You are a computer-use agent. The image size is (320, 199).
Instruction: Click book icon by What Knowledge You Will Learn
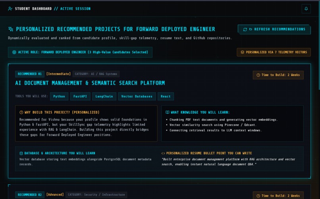tap(168, 112)
